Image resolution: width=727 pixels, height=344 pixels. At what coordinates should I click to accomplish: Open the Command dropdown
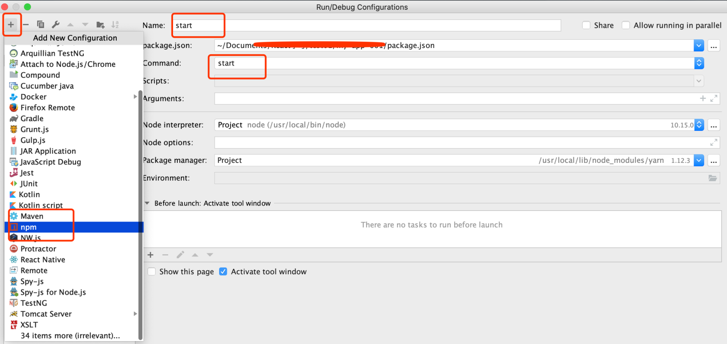coord(698,63)
